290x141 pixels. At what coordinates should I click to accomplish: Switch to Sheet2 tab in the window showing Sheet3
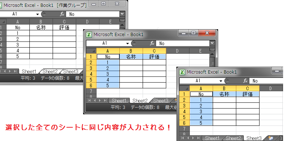click(233, 138)
